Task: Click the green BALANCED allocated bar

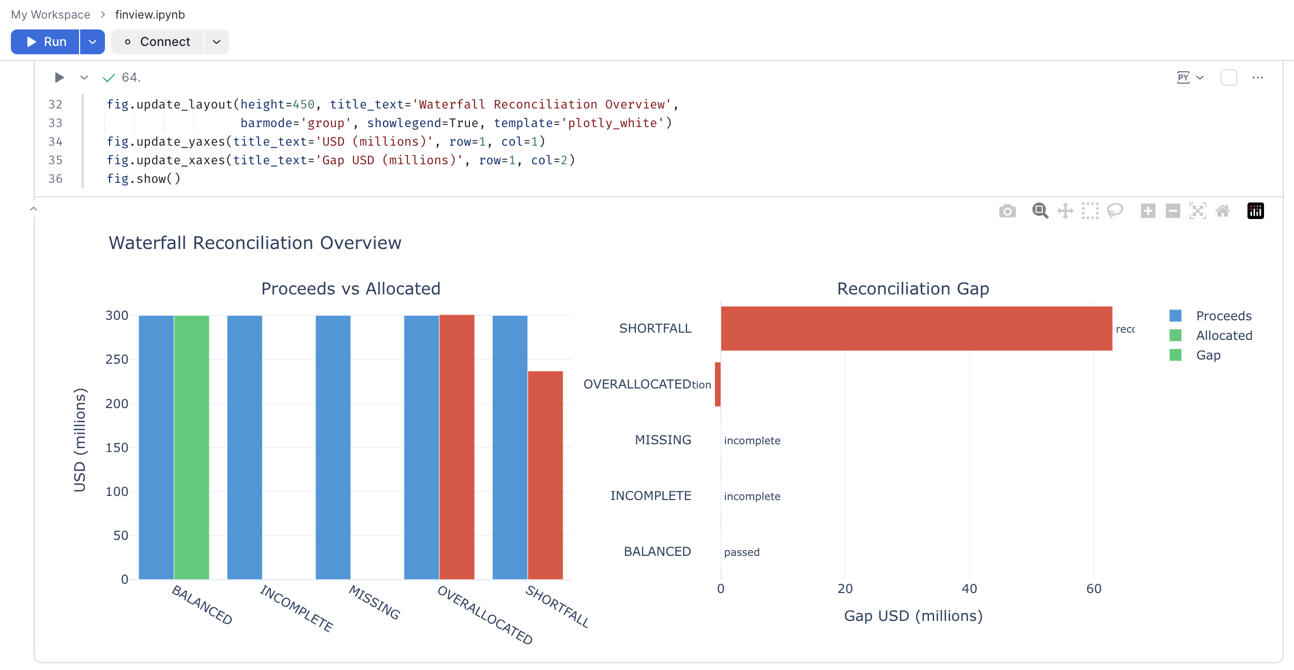Action: 192,447
